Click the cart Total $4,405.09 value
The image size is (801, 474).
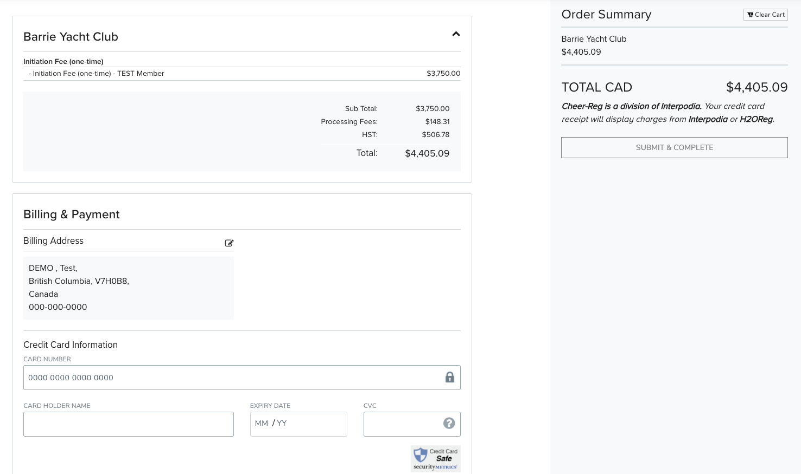427,153
